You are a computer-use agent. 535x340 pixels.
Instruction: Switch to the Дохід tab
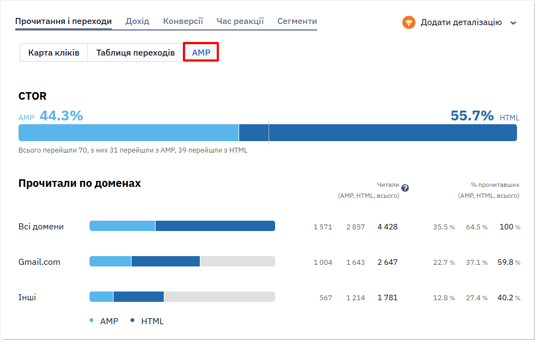137,21
